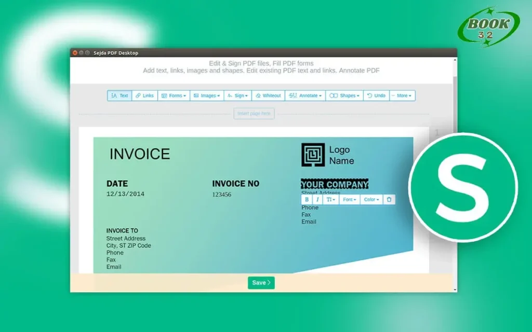This screenshot has height=332, width=532.
Task: Click the City, ST ZIP Code line
Action: [129, 245]
